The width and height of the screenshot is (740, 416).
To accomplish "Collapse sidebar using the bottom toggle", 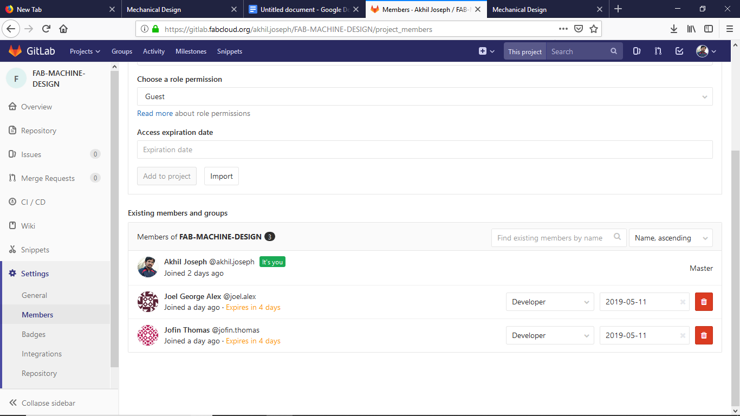I will coord(59,403).
